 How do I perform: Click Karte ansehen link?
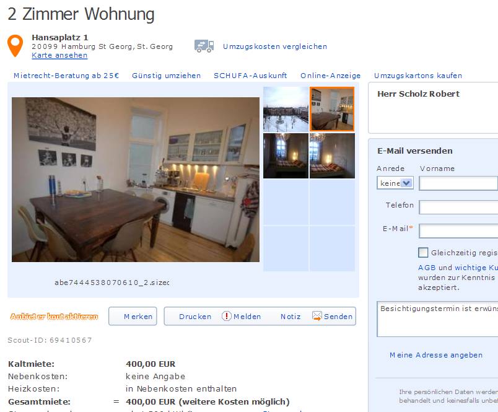point(59,55)
